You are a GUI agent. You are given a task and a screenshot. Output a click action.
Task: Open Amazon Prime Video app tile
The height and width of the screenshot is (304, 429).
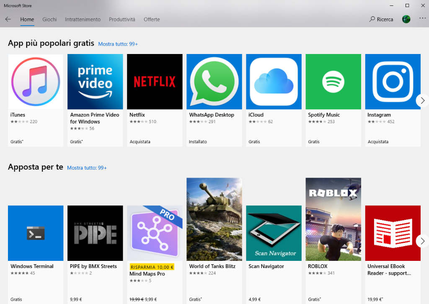tap(95, 100)
